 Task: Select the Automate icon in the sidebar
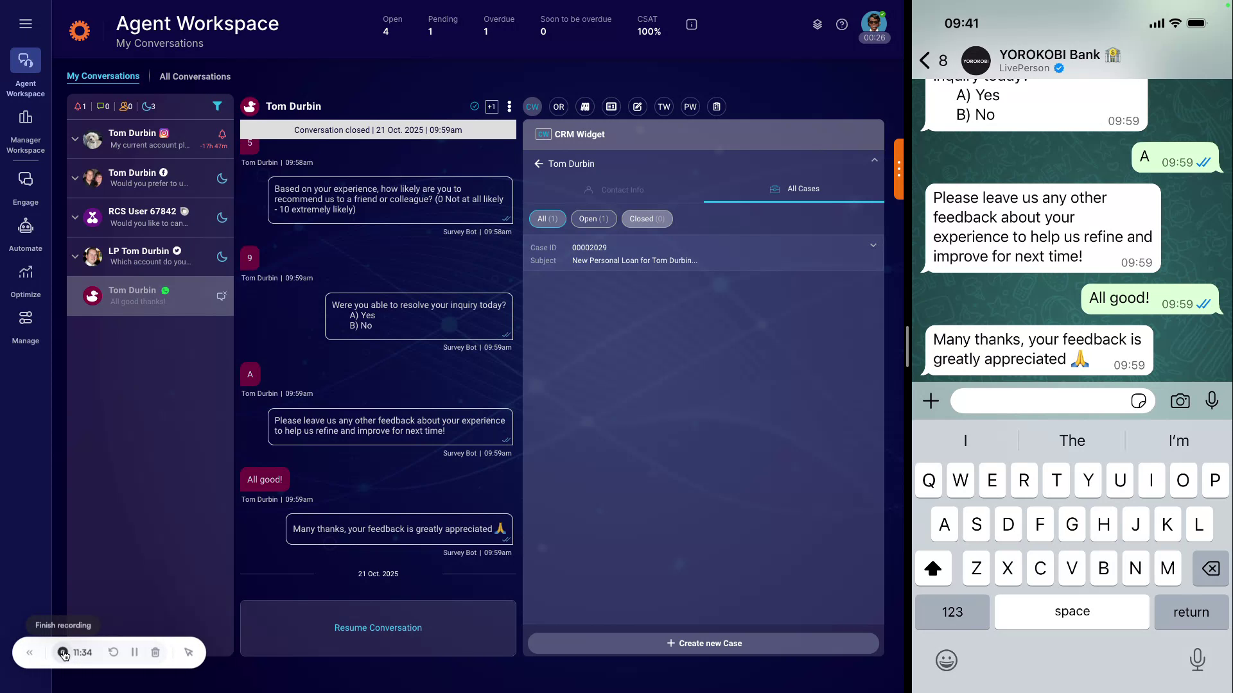(x=25, y=232)
